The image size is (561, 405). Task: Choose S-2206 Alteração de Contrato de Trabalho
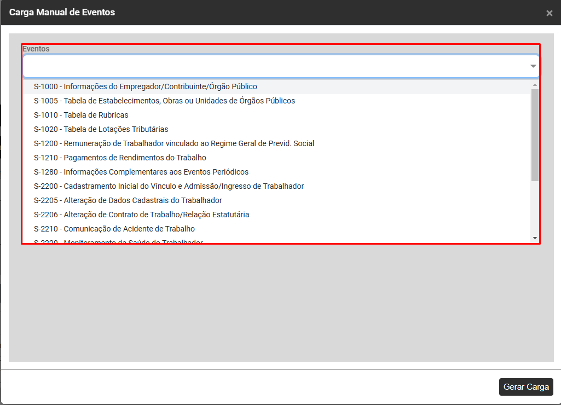tap(141, 215)
